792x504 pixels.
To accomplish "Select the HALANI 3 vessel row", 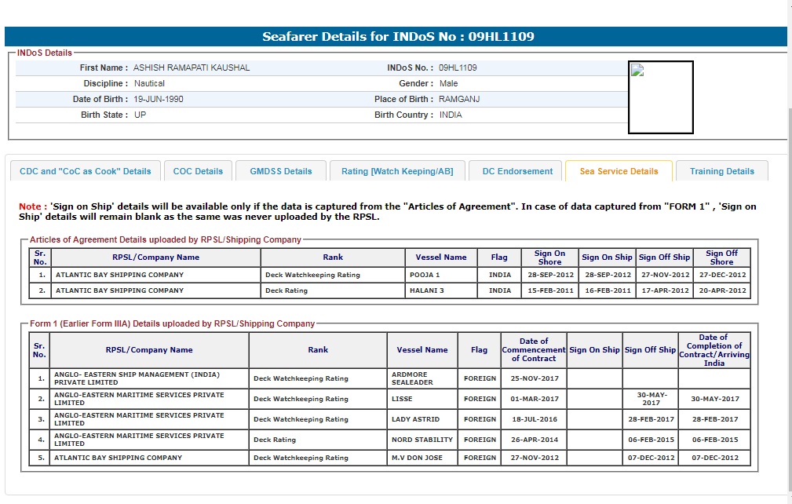I will (x=441, y=290).
